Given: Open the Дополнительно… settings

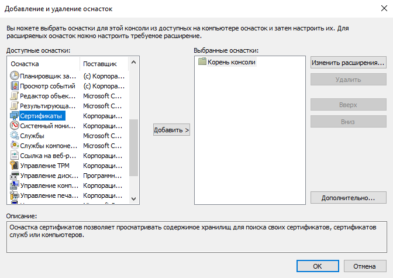Looking at the screenshot, I should 348,198.
